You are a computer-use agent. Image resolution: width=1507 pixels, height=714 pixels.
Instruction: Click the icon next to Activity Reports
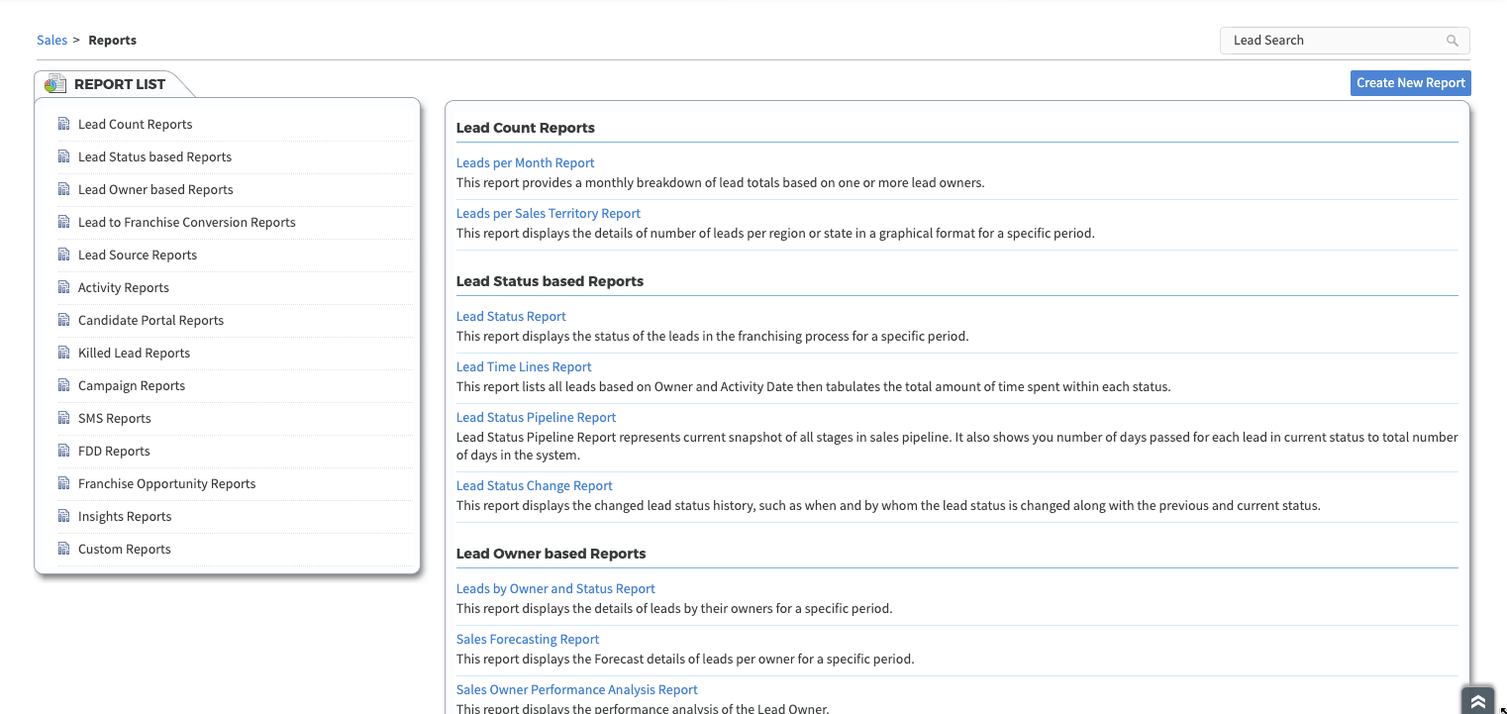[64, 287]
